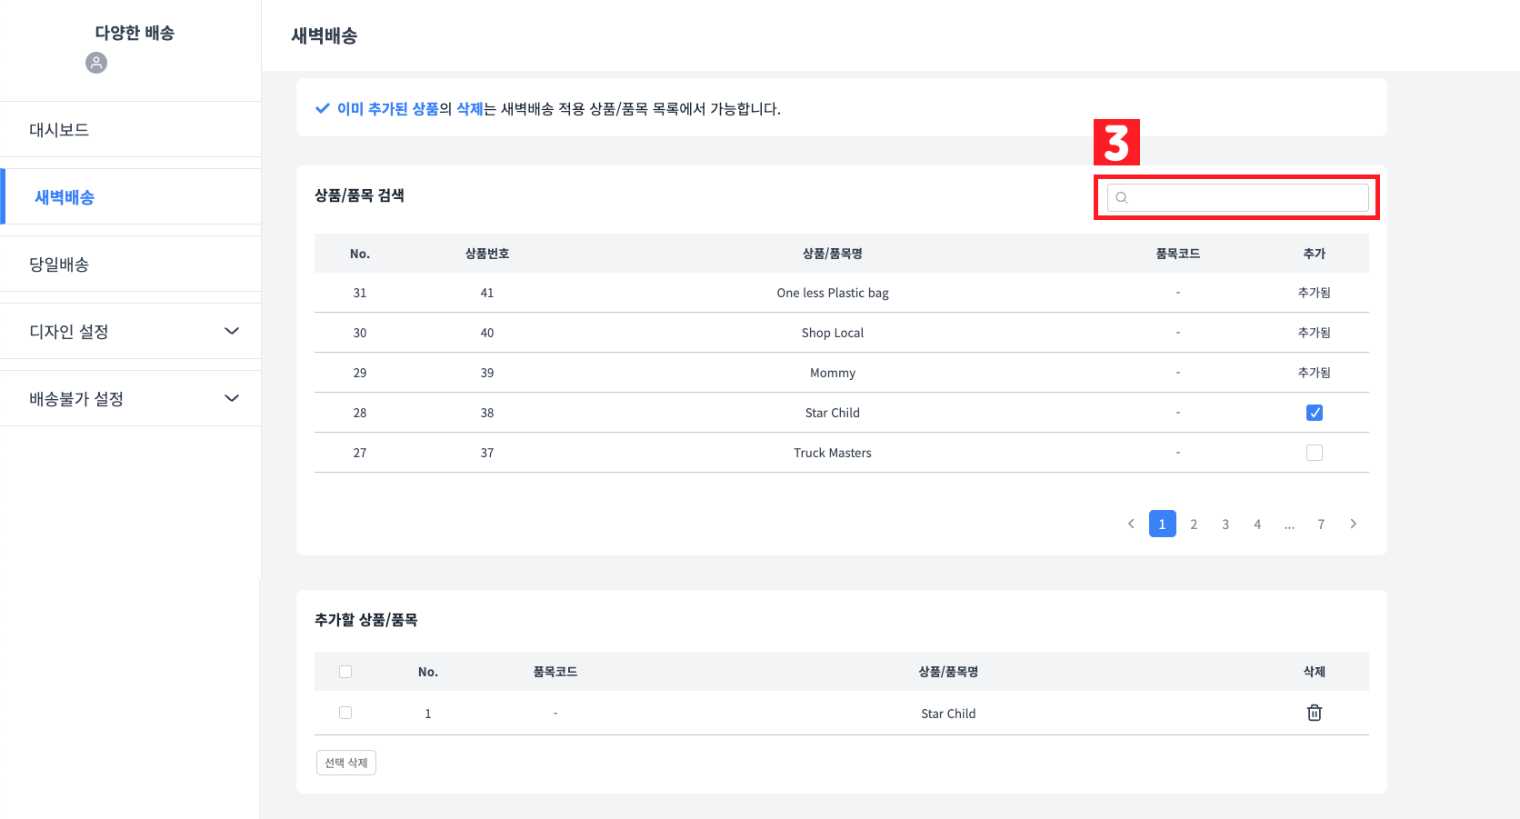This screenshot has width=1520, height=819.
Task: Click the magnifier icon in search box
Action: click(1122, 198)
